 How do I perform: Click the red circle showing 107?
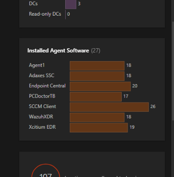[45, 171]
